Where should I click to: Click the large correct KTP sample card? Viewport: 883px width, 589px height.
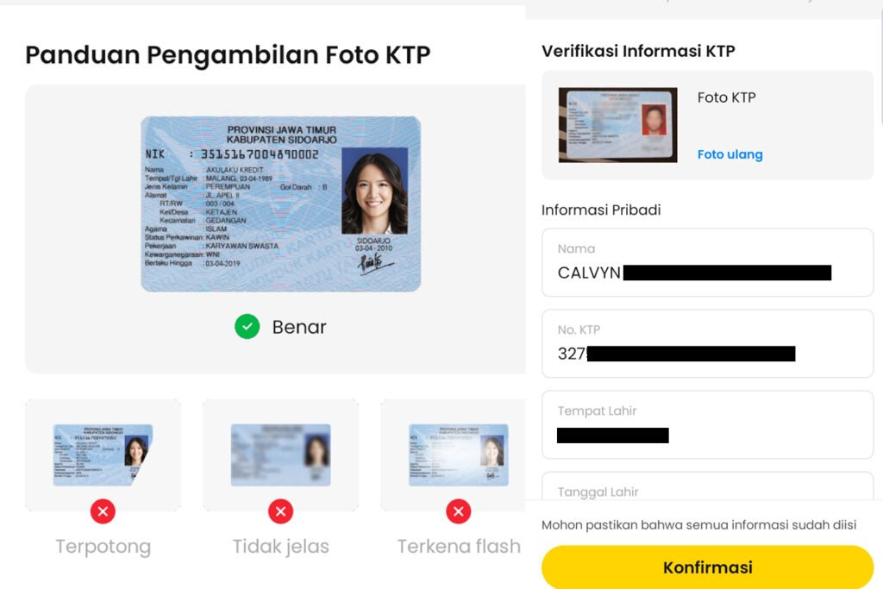280,204
